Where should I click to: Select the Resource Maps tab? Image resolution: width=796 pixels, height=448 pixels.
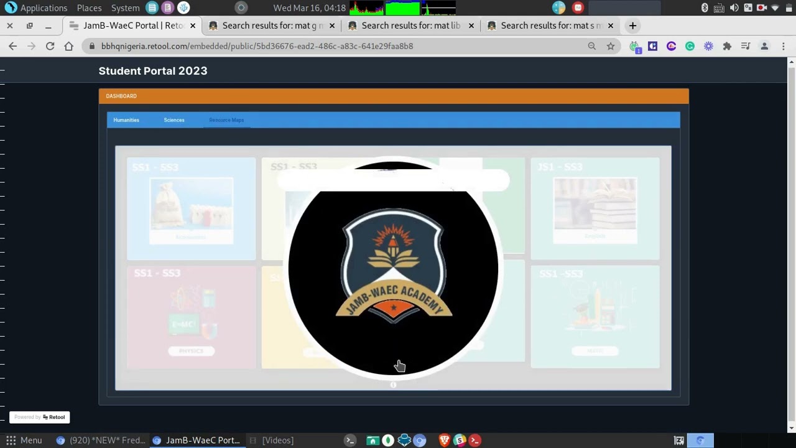click(x=226, y=120)
